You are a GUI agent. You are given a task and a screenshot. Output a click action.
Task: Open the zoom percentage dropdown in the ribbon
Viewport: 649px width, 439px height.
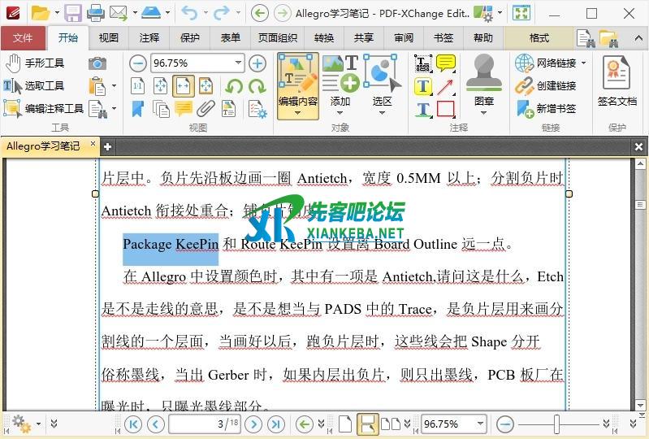[x=238, y=63]
